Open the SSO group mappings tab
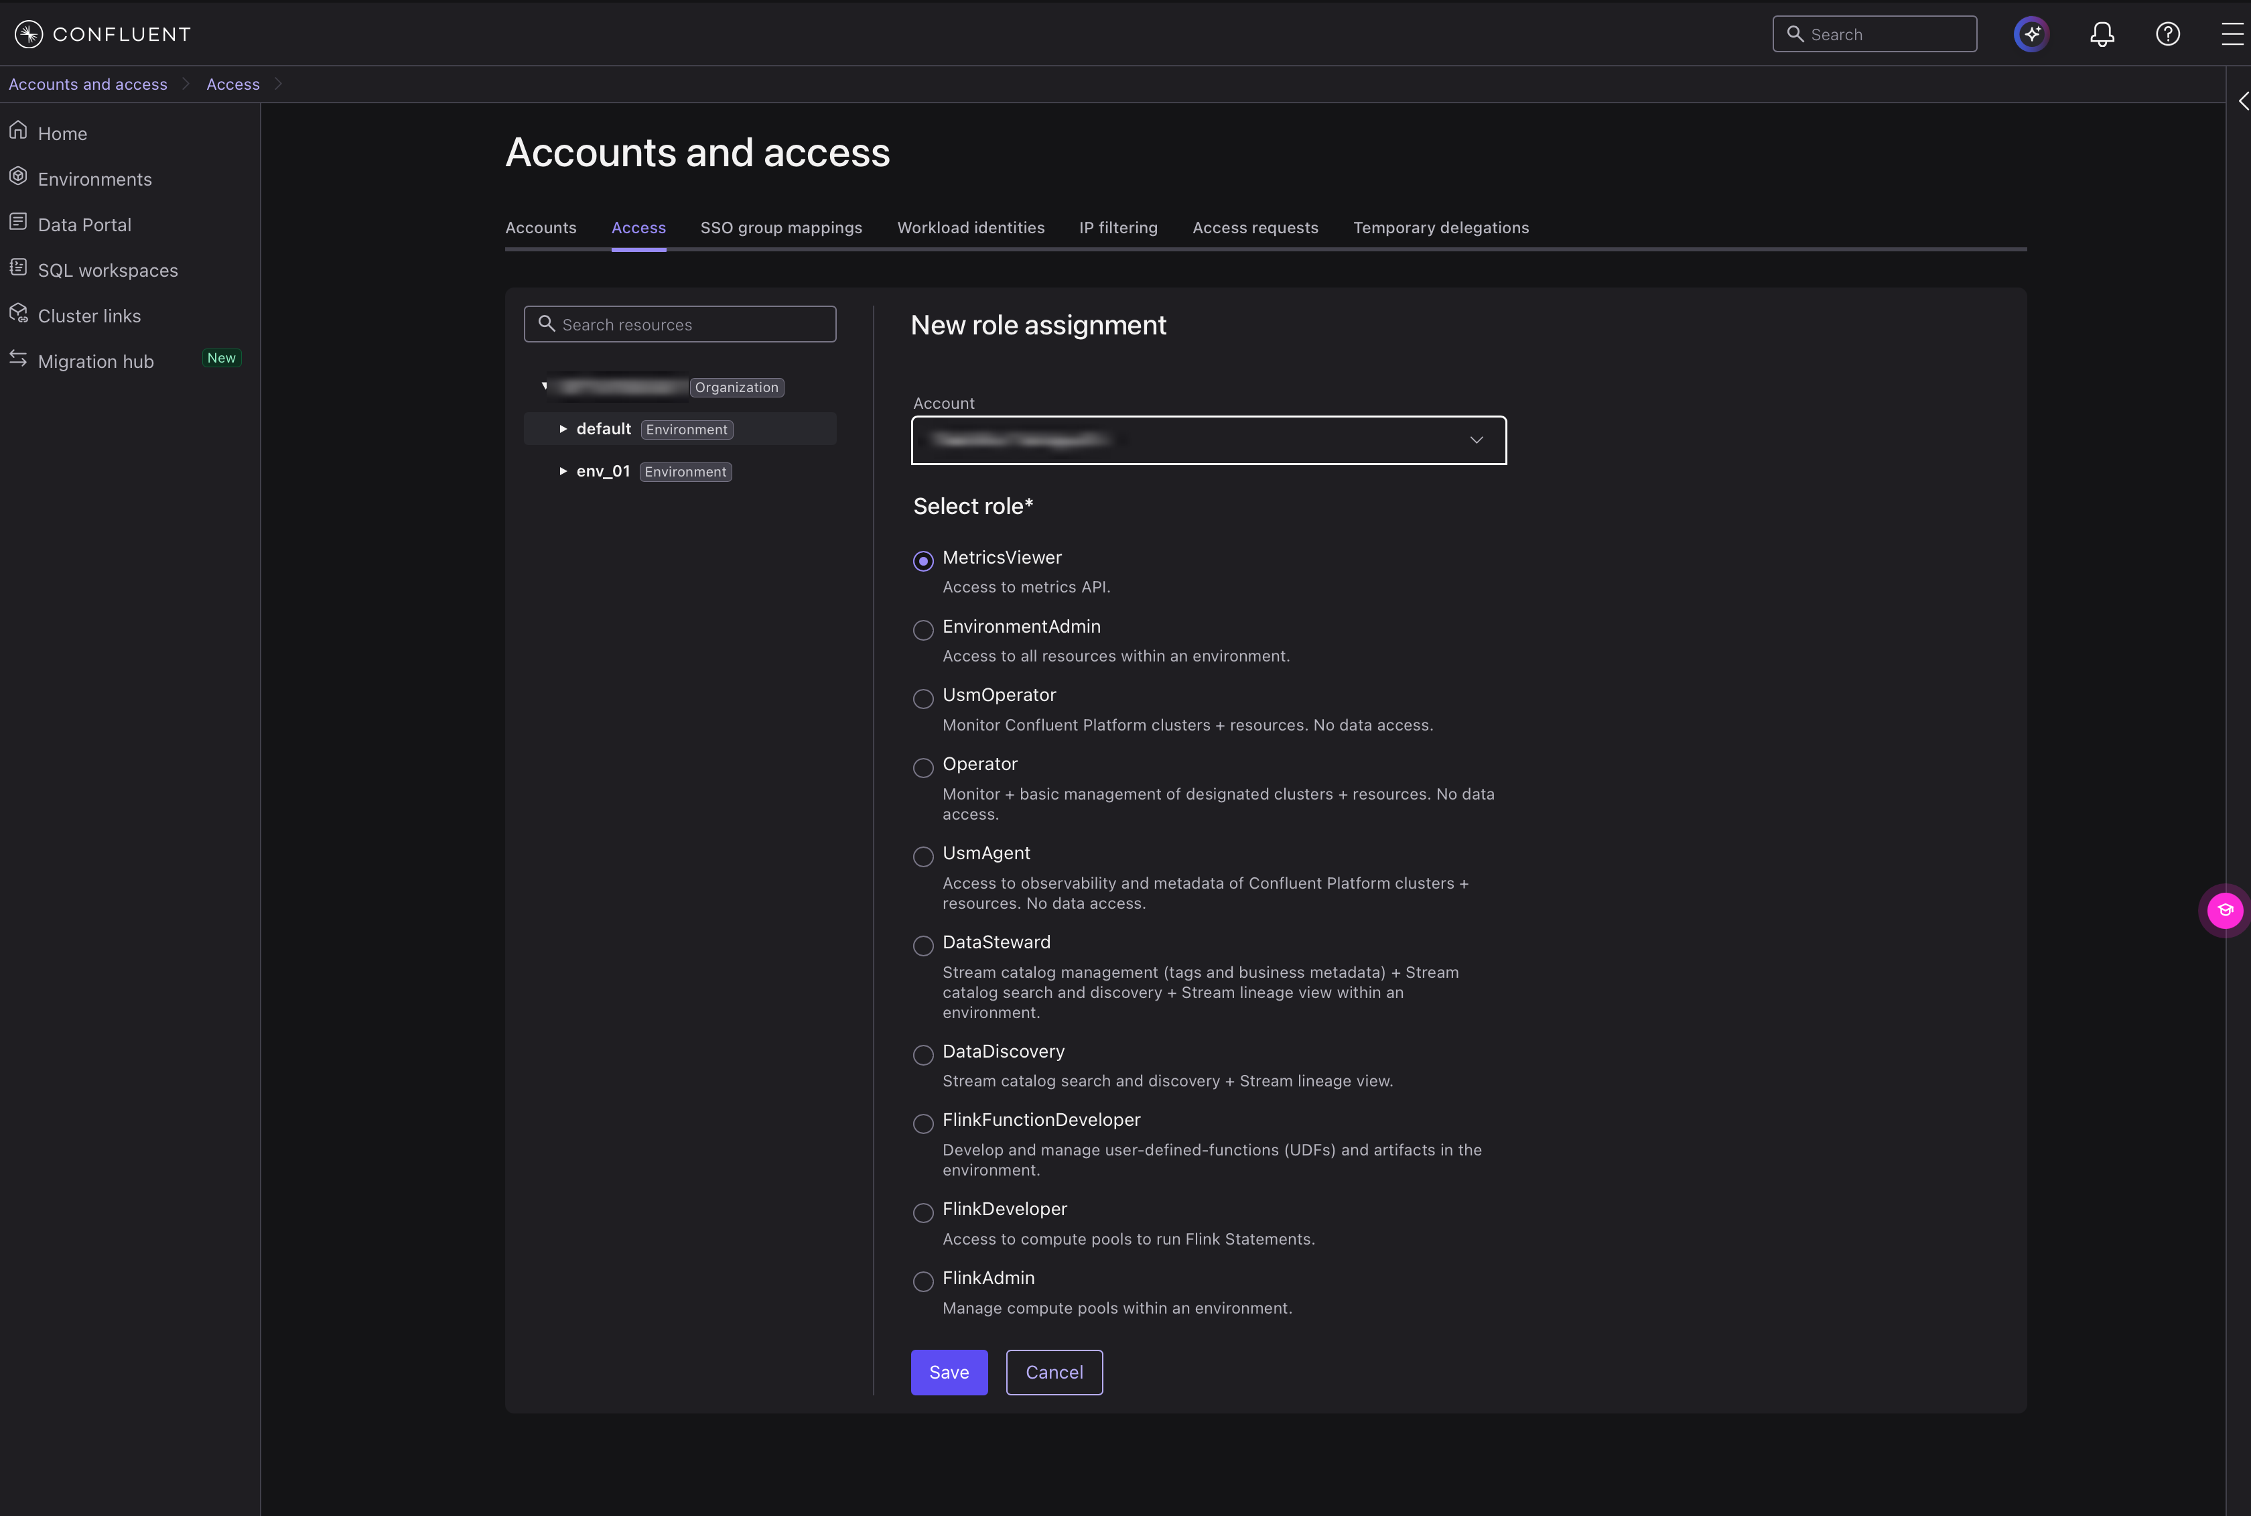Screen dimensions: 2251x1516 (x=781, y=227)
